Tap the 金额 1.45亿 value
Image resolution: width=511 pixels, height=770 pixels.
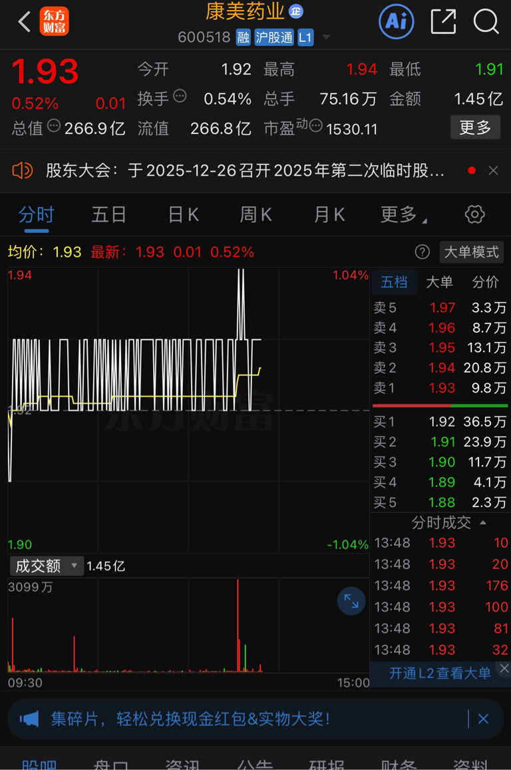[478, 98]
